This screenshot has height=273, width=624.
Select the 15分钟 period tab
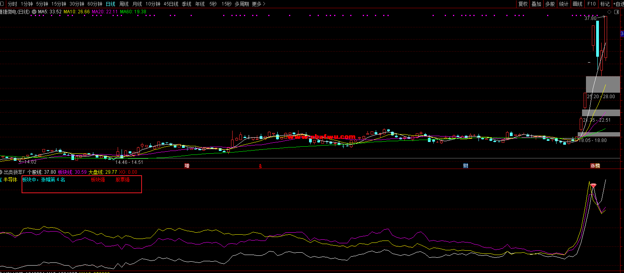59,4
